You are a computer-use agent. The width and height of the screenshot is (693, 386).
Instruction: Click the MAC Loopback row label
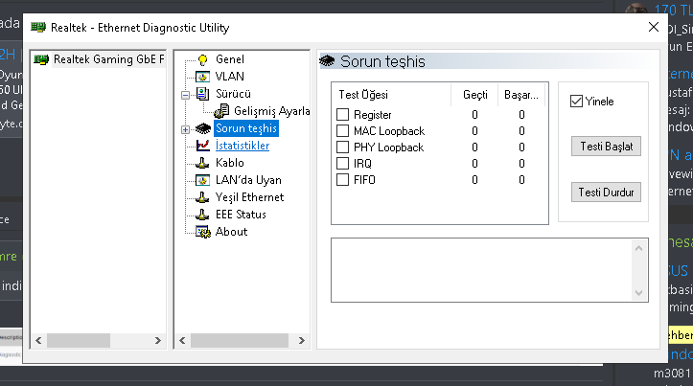pyautogui.click(x=389, y=131)
